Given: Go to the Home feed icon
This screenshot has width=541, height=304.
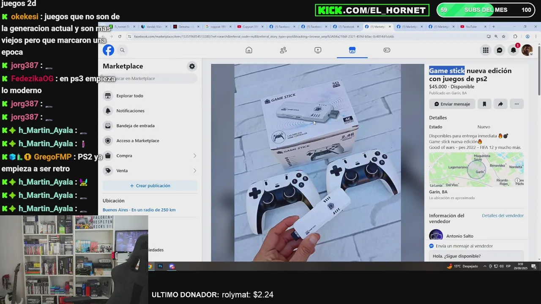Looking at the screenshot, I should (249, 50).
